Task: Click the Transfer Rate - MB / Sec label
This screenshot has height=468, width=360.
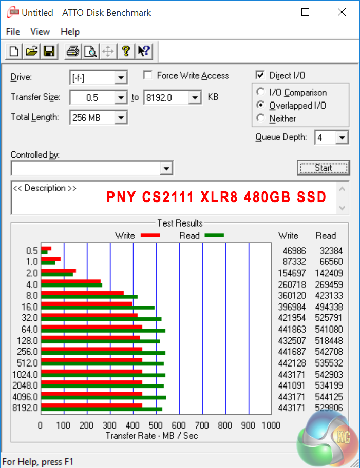Action: pos(151,436)
